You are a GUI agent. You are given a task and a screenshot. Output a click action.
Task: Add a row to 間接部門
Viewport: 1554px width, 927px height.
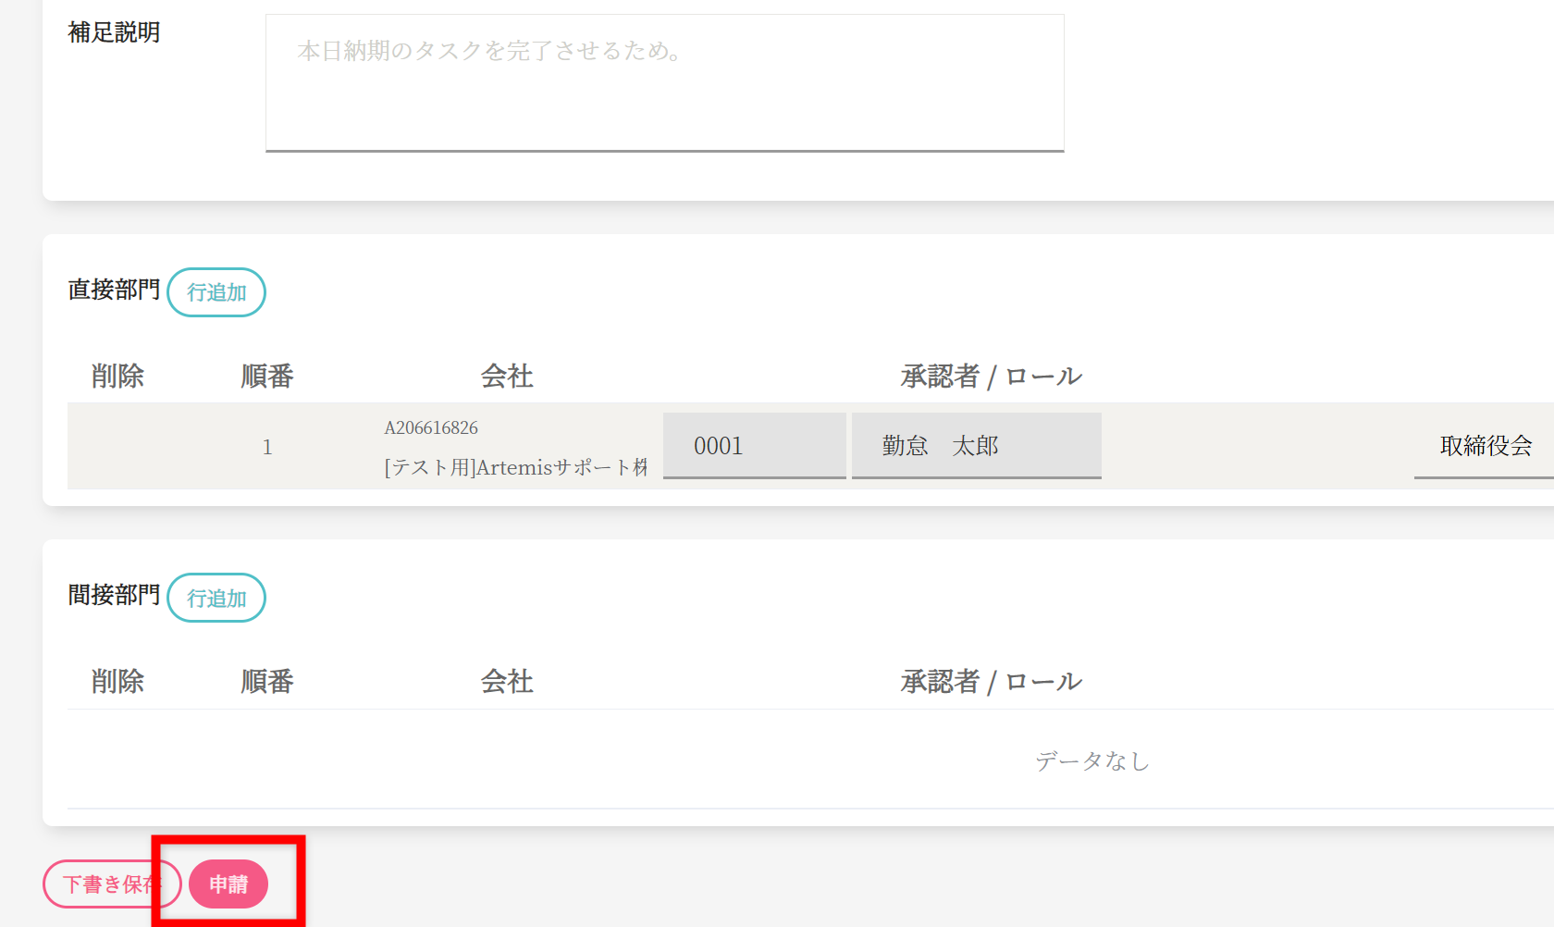pos(216,598)
